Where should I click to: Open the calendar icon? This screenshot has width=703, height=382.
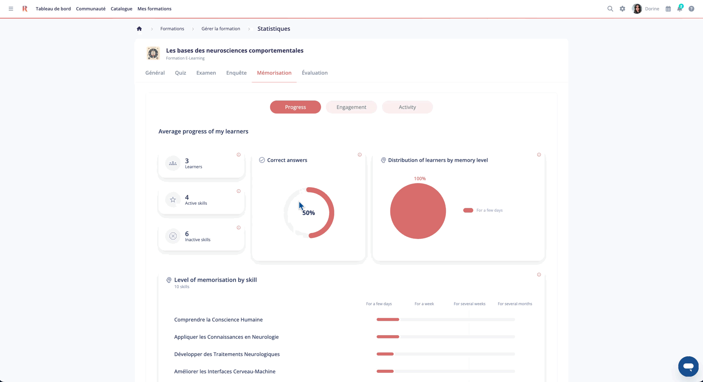pyautogui.click(x=668, y=8)
